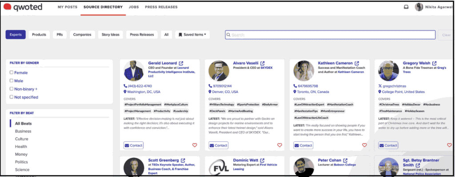Focus the Search input field
Screen dimensions: 455x177
[330, 35]
